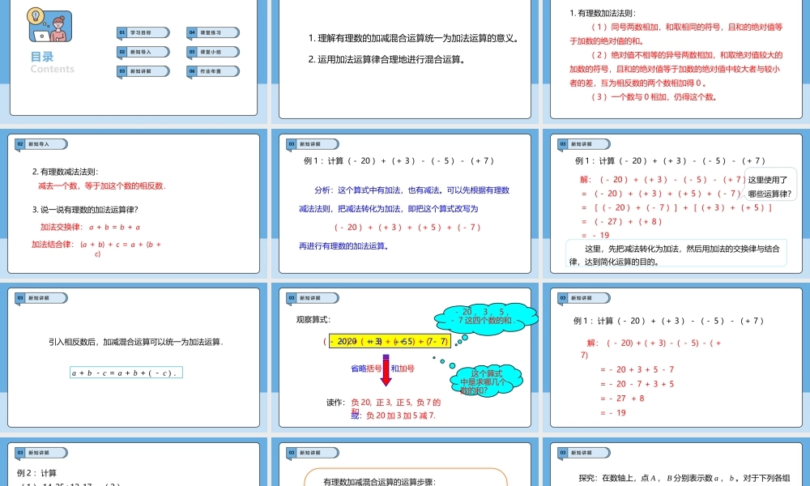810x486 pixels.
Task: Select the 01 学习目标 label on Contents slide
Action: click(x=143, y=32)
